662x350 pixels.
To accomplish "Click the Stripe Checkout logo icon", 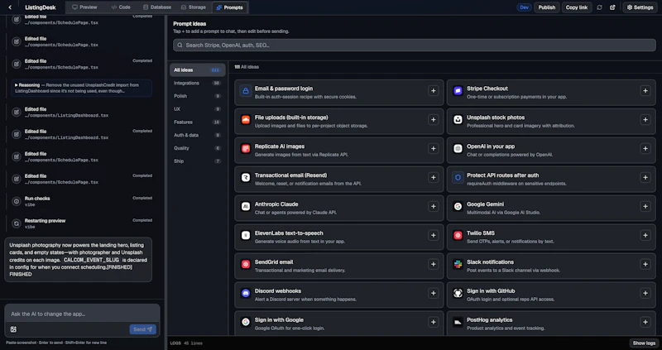I will pyautogui.click(x=458, y=91).
